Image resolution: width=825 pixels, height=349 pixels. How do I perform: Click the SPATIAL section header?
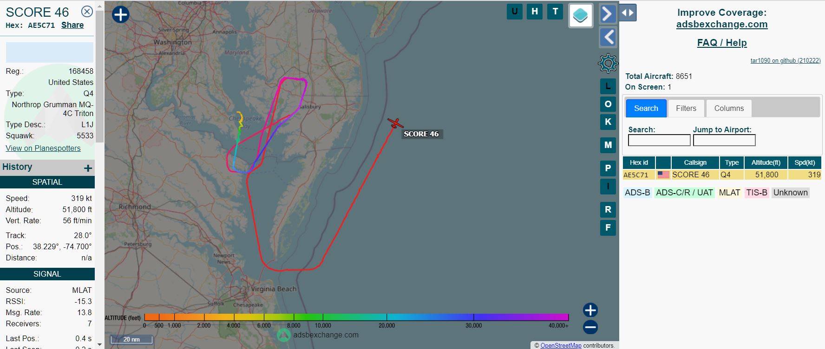coord(47,182)
